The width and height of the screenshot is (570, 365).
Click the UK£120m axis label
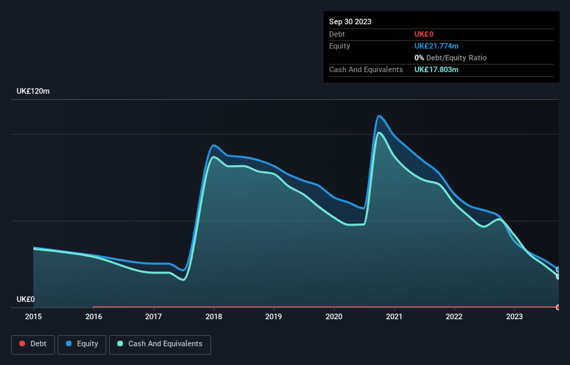point(33,91)
